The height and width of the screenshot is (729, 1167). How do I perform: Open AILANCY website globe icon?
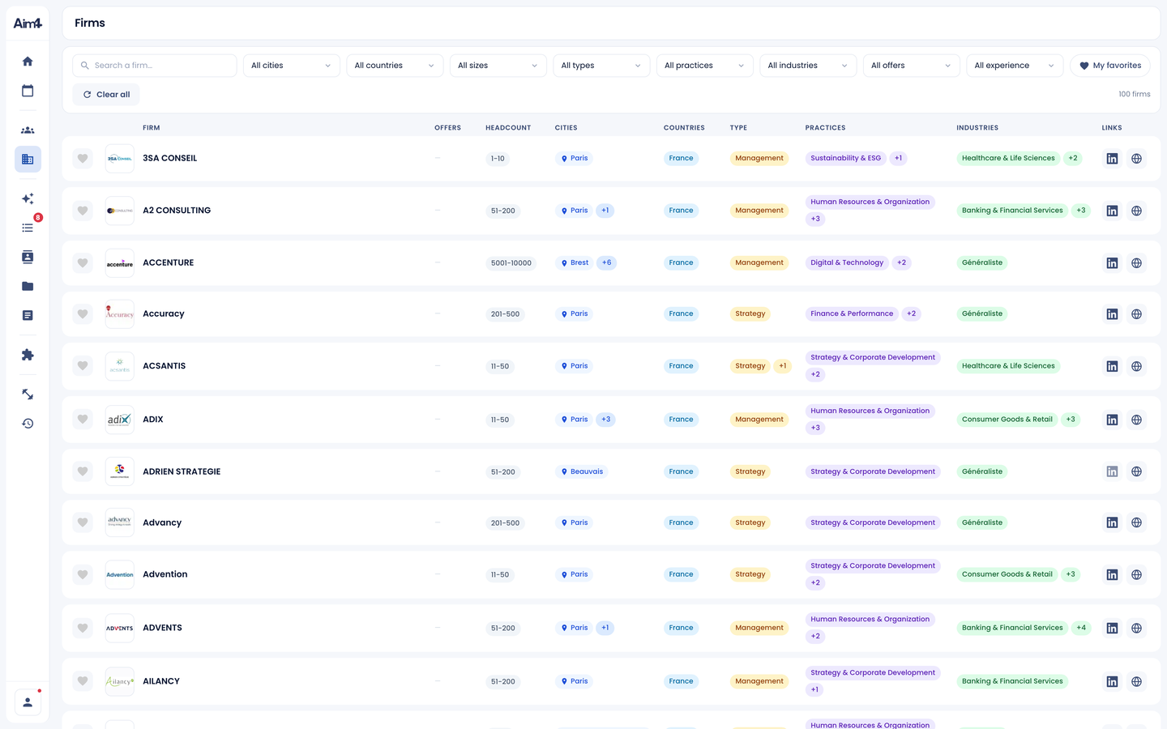click(1136, 681)
